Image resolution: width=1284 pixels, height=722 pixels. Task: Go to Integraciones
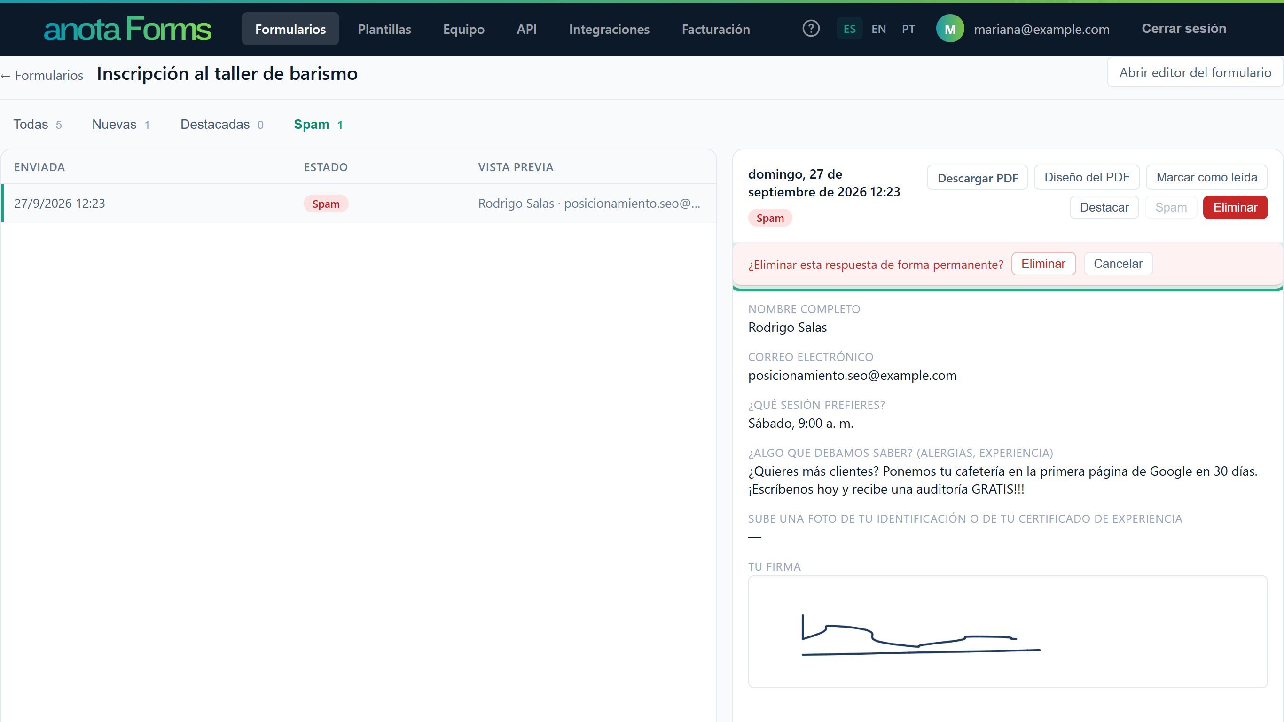[609, 29]
